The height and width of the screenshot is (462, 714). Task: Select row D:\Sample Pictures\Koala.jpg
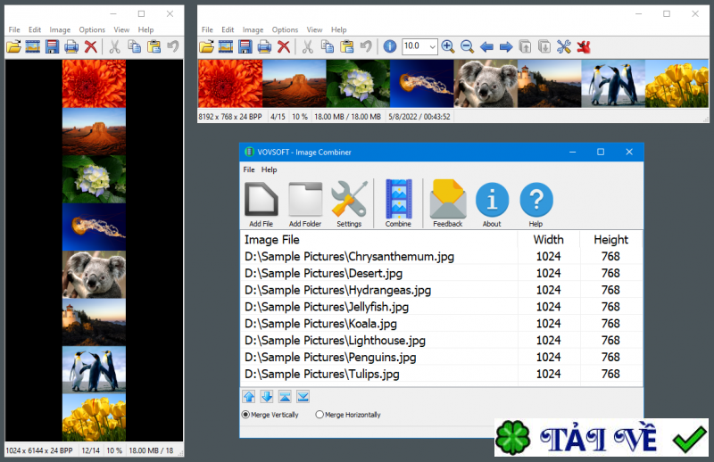pyautogui.click(x=441, y=324)
